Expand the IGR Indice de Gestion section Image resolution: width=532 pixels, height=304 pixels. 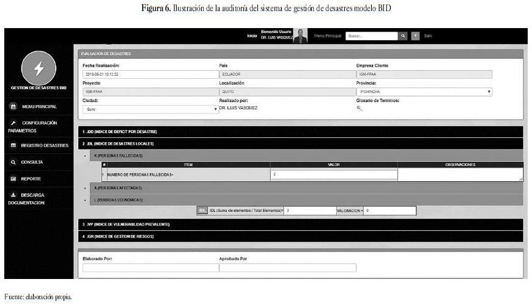(301, 236)
